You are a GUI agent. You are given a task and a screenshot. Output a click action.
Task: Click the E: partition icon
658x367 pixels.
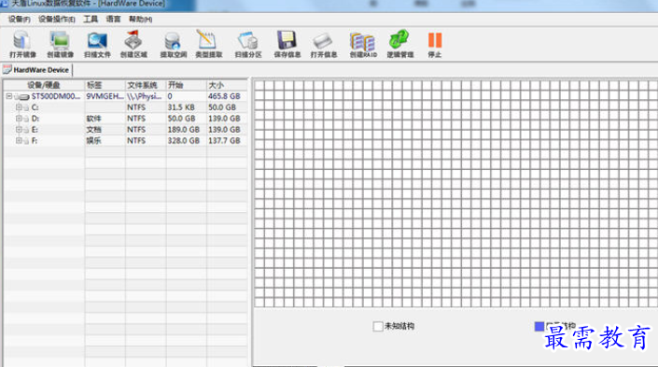coord(26,130)
